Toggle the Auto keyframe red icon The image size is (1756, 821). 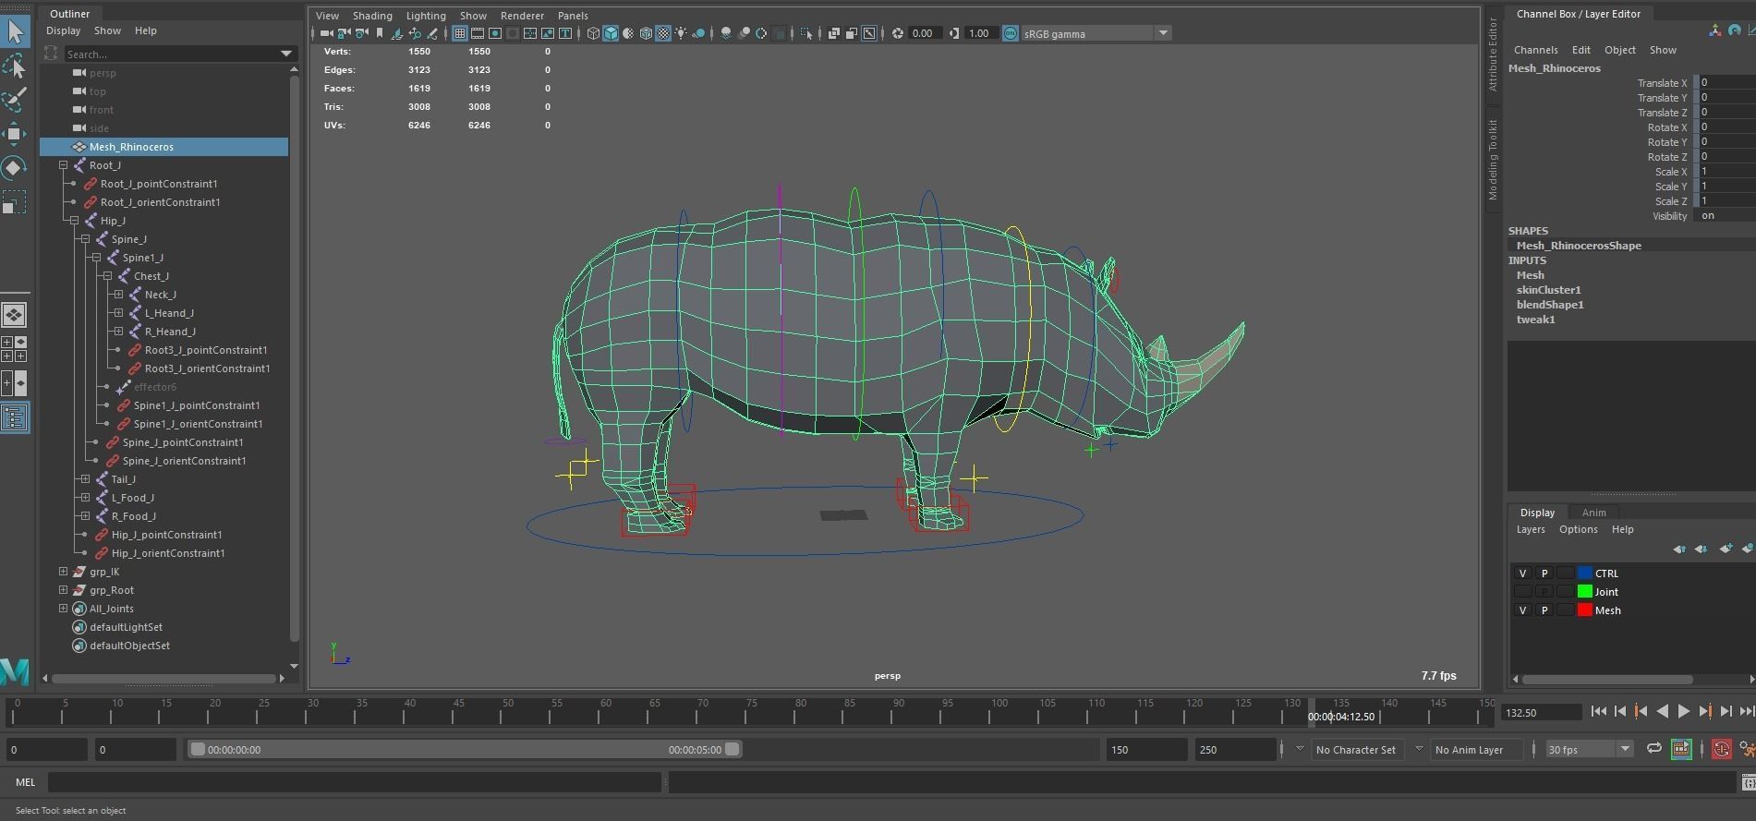click(x=1721, y=749)
